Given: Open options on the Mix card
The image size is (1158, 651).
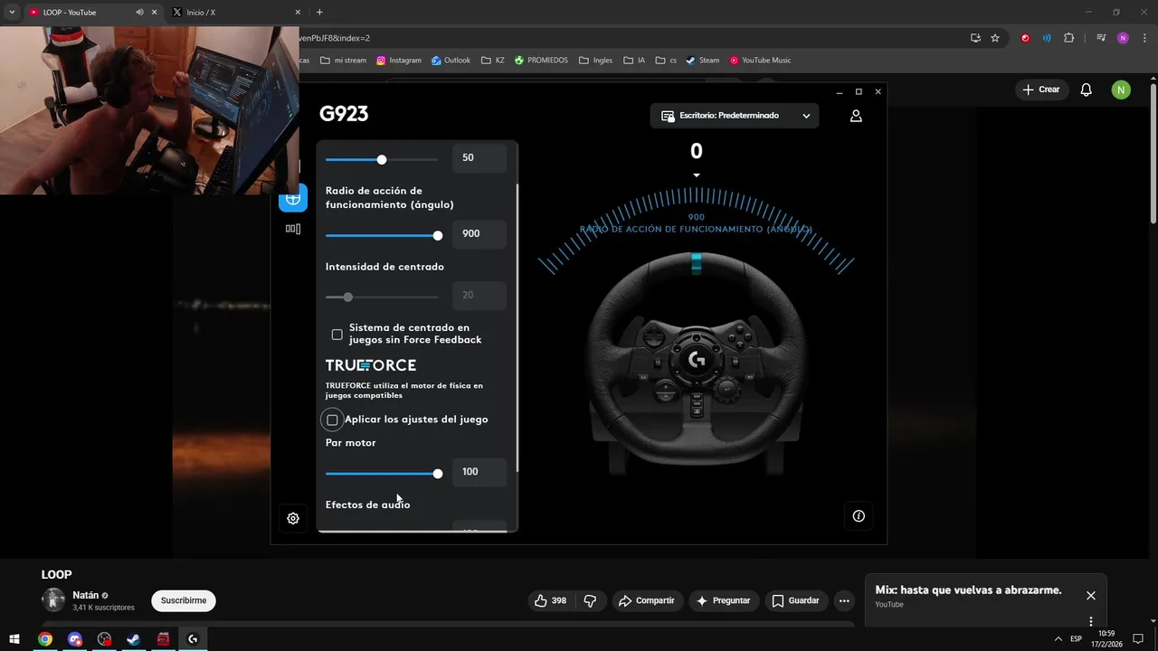Looking at the screenshot, I should pos(1091,622).
